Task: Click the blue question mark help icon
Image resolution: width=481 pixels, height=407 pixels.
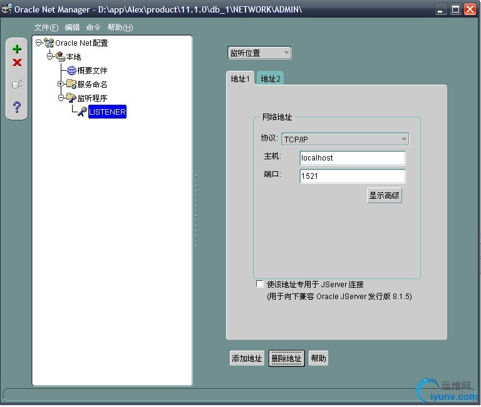Action: [x=17, y=107]
